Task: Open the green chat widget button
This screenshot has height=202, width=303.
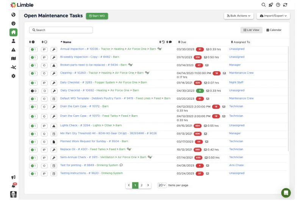Action: (x=286, y=193)
